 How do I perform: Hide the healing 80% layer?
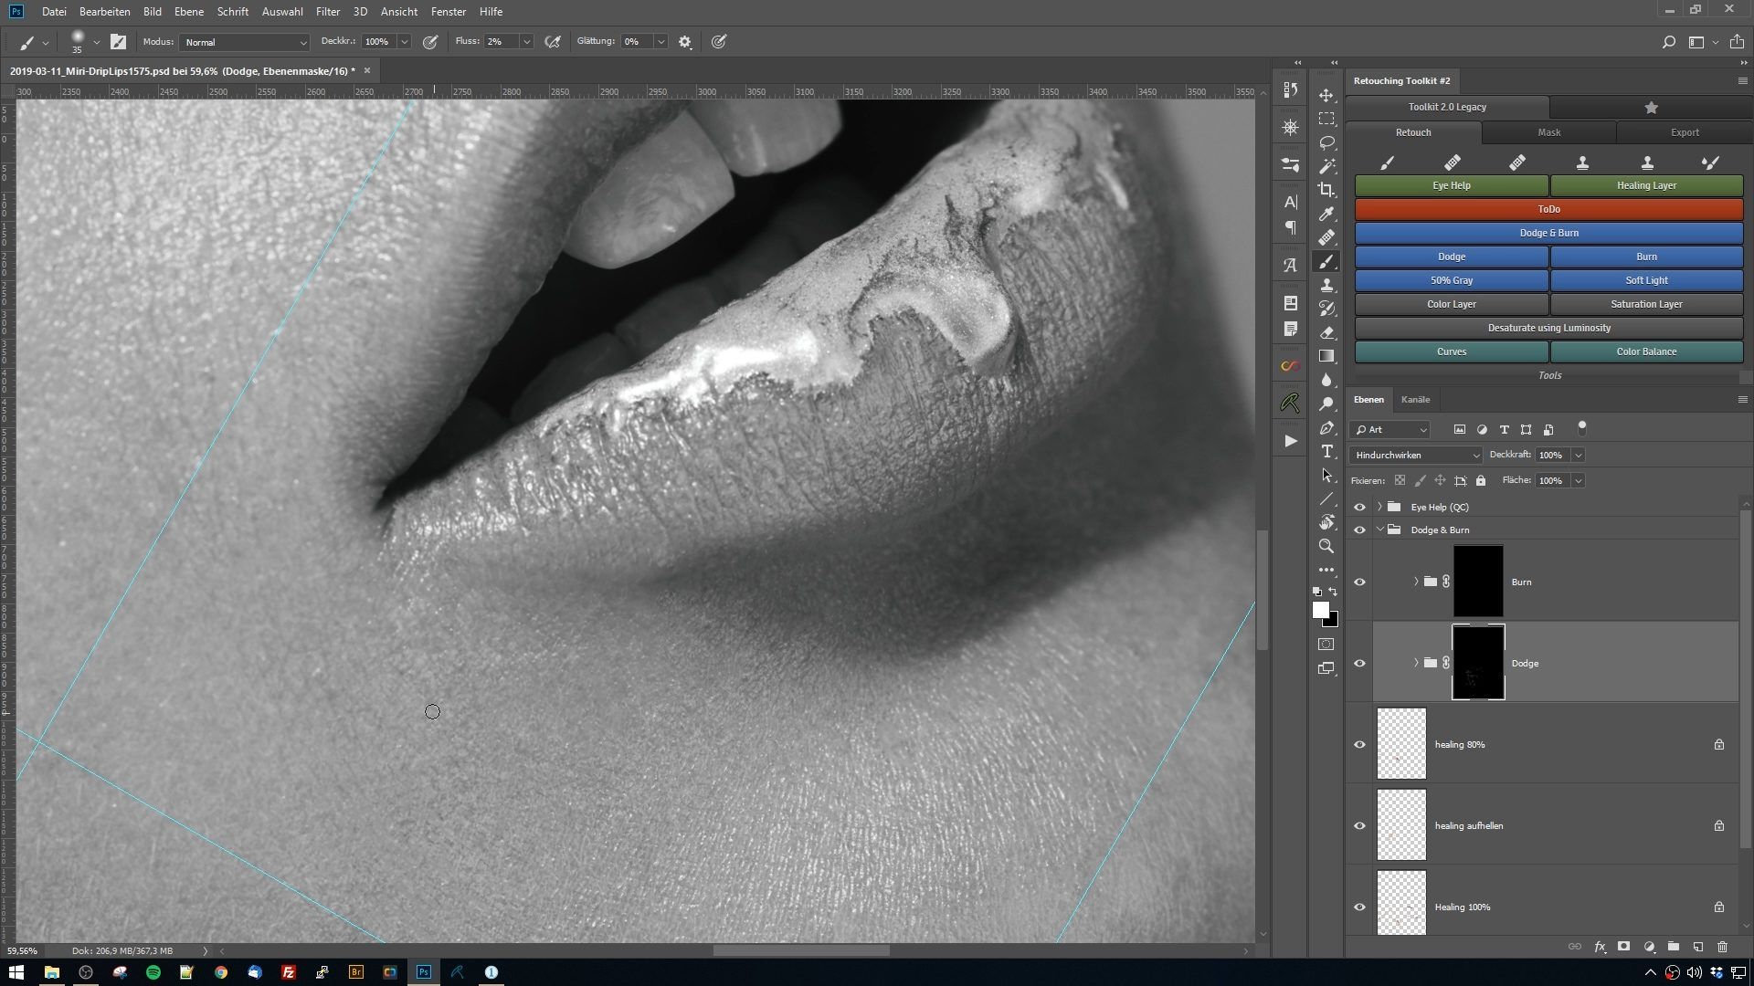point(1358,743)
